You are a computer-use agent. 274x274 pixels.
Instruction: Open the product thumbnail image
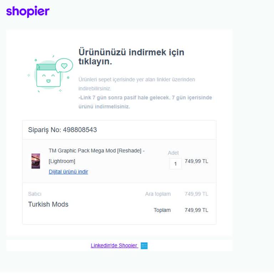pyautogui.click(x=36, y=161)
